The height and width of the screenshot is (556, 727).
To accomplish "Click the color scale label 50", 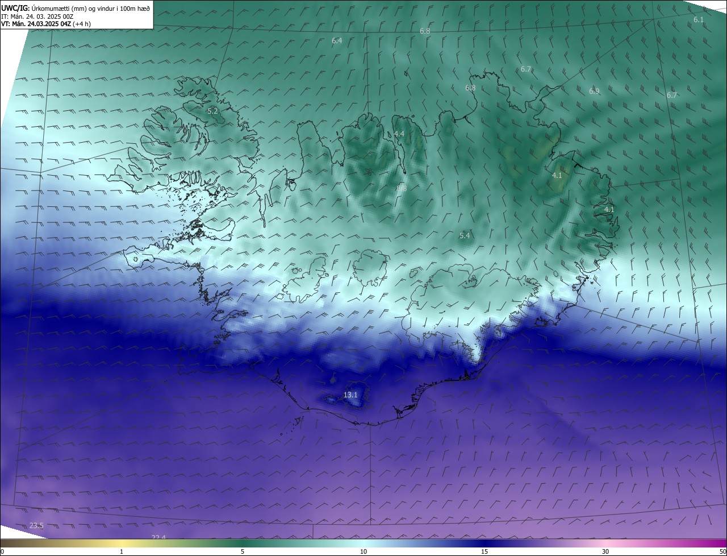I will tap(722, 551).
